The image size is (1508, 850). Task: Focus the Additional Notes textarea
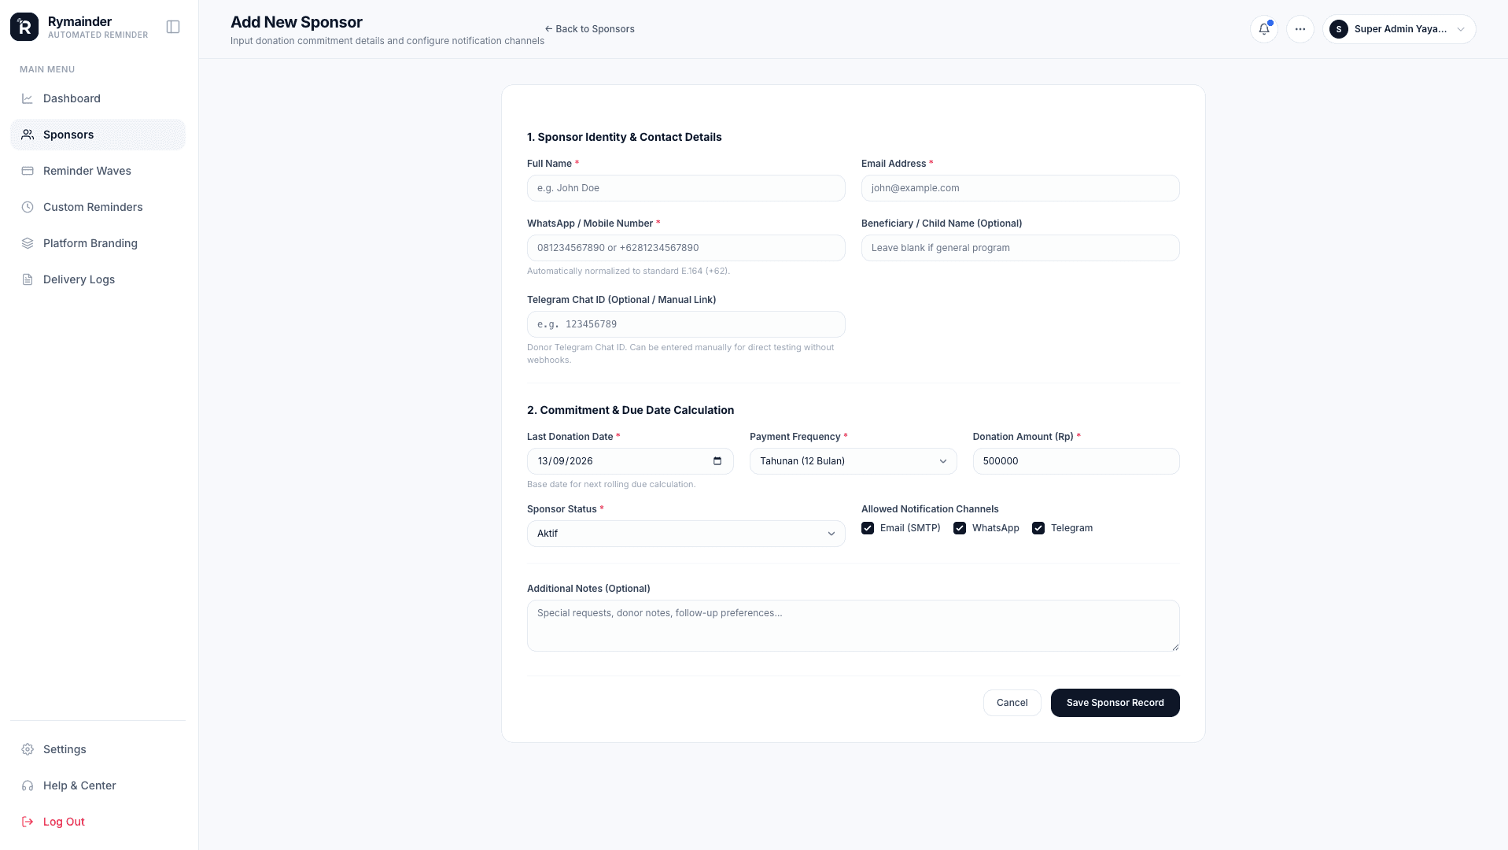pyautogui.click(x=853, y=626)
